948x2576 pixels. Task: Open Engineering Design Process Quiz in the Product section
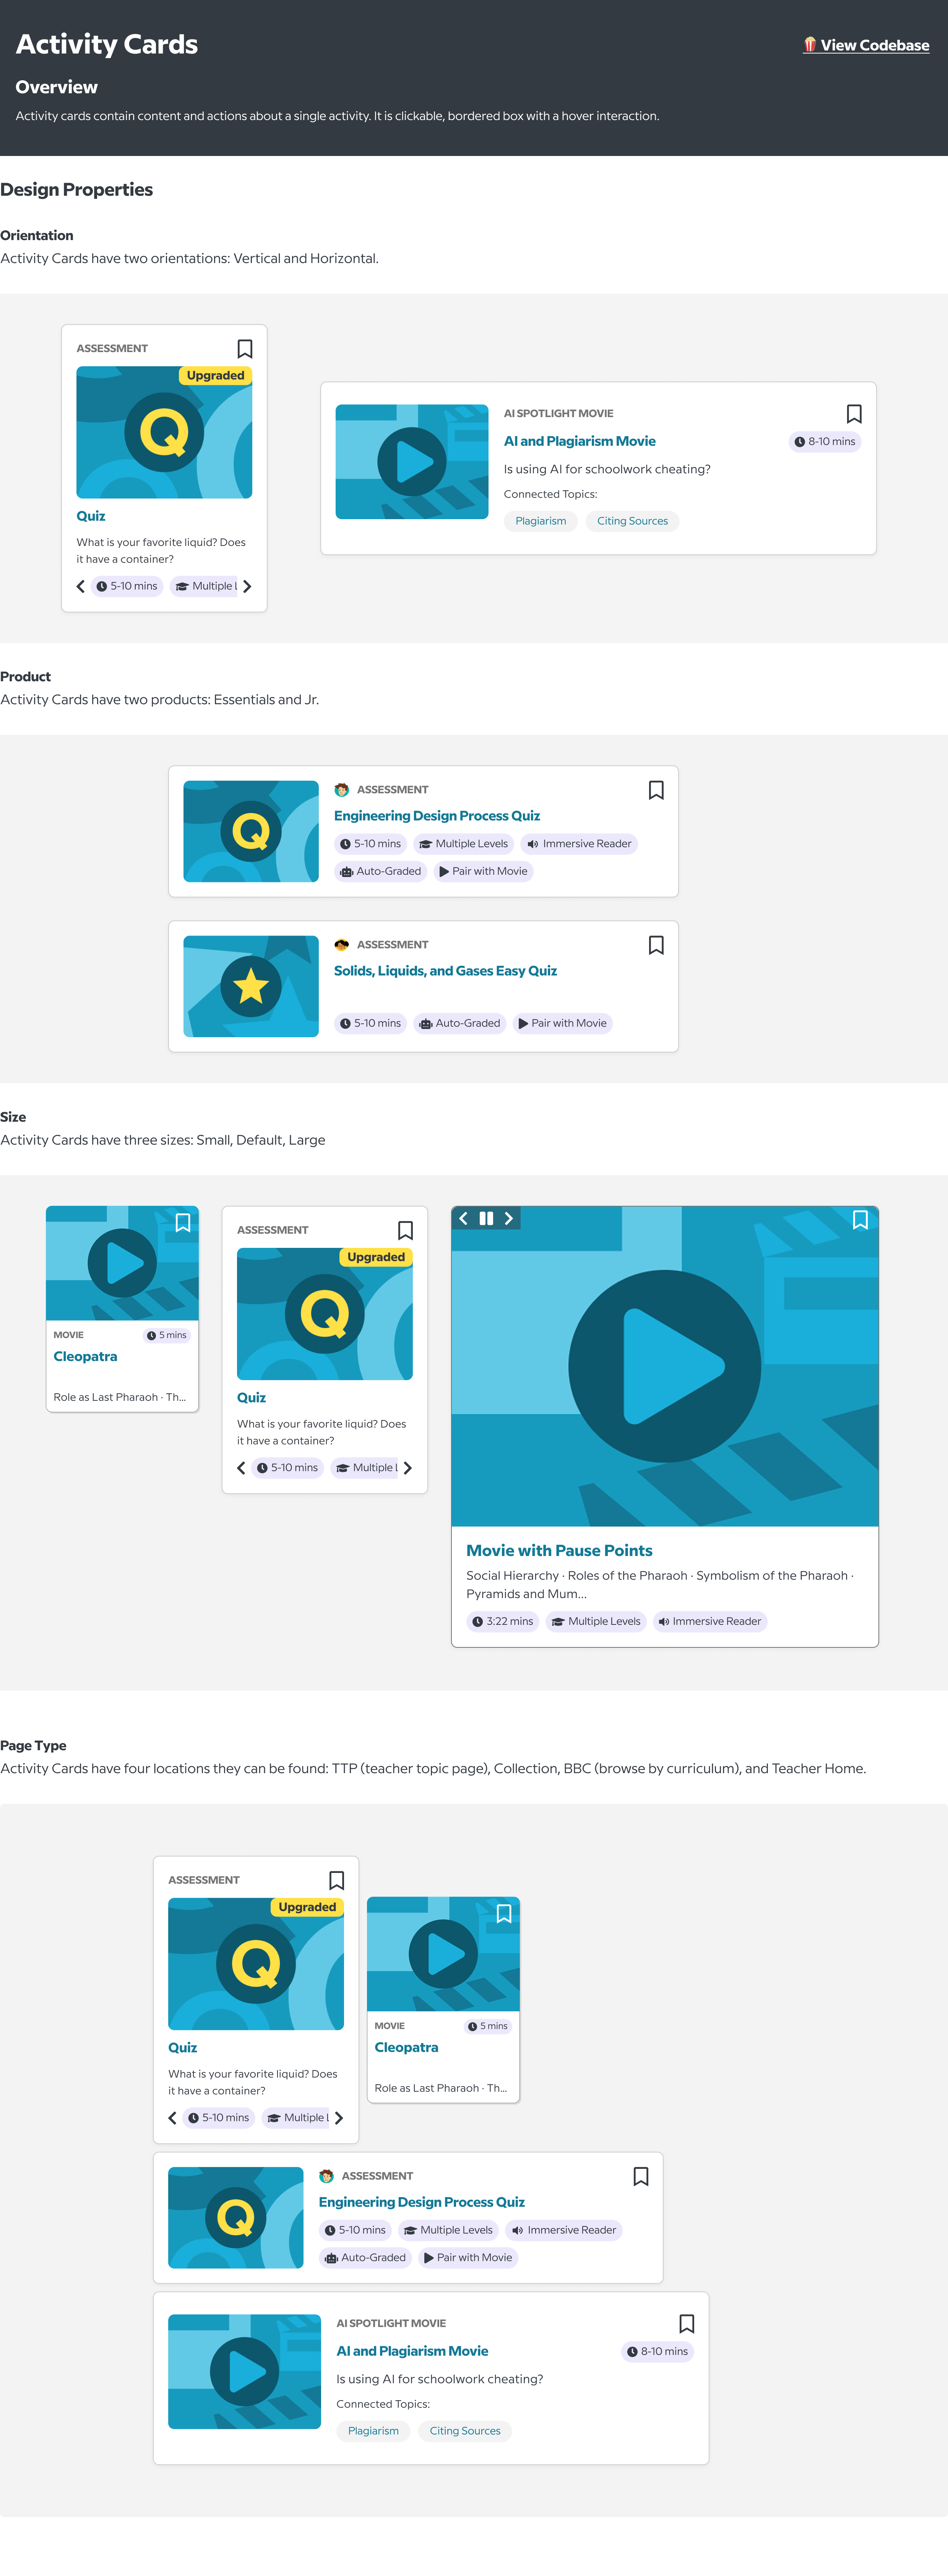pos(437,816)
